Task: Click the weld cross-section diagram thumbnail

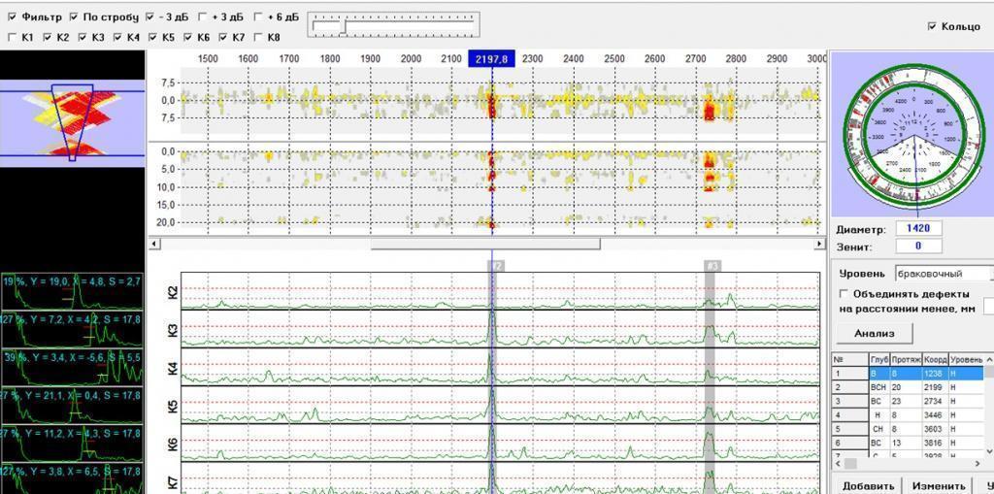Action: [72, 119]
